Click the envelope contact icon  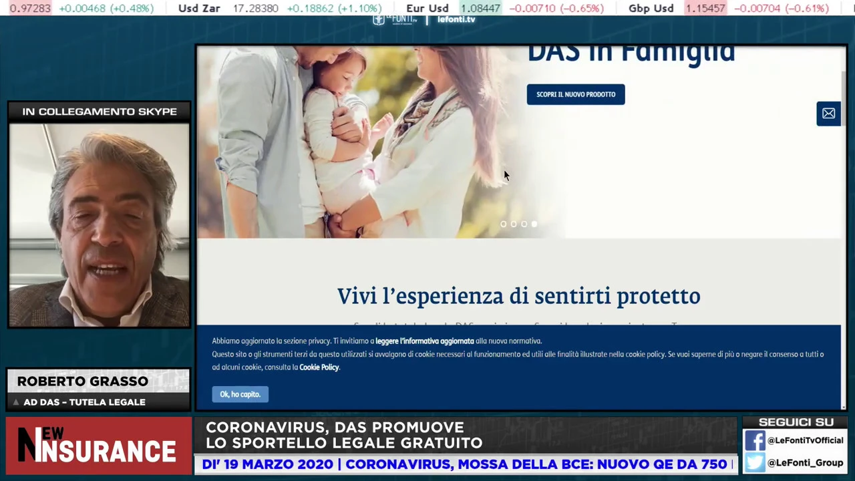tap(828, 114)
